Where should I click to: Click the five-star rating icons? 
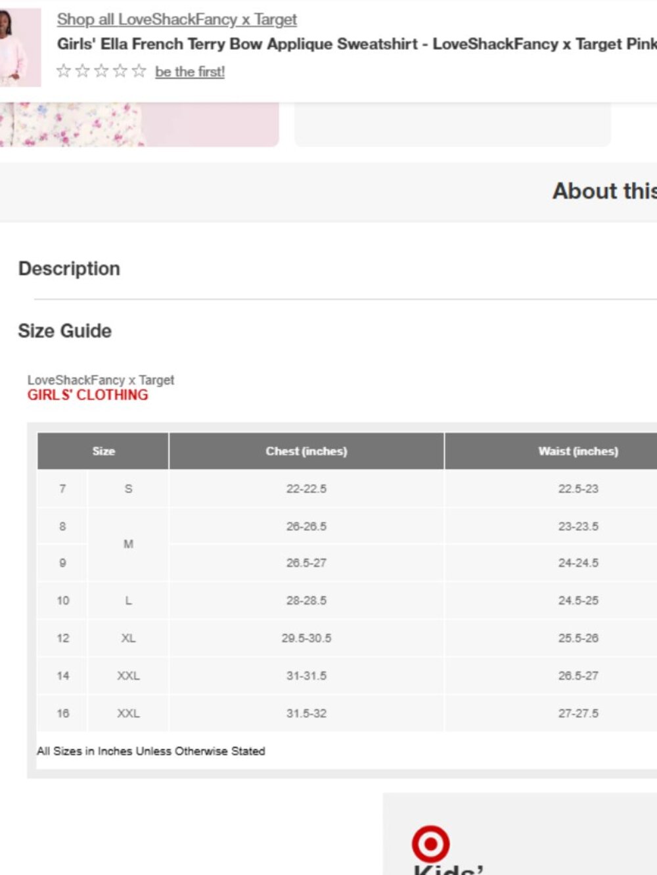tap(101, 71)
